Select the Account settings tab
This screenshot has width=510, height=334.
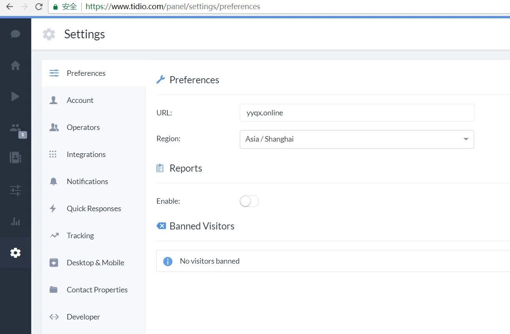tap(80, 100)
